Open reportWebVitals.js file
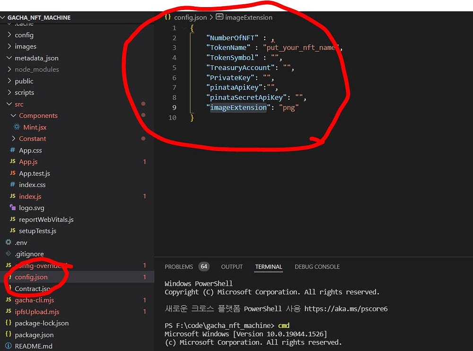This screenshot has width=473, height=351. coord(46,219)
